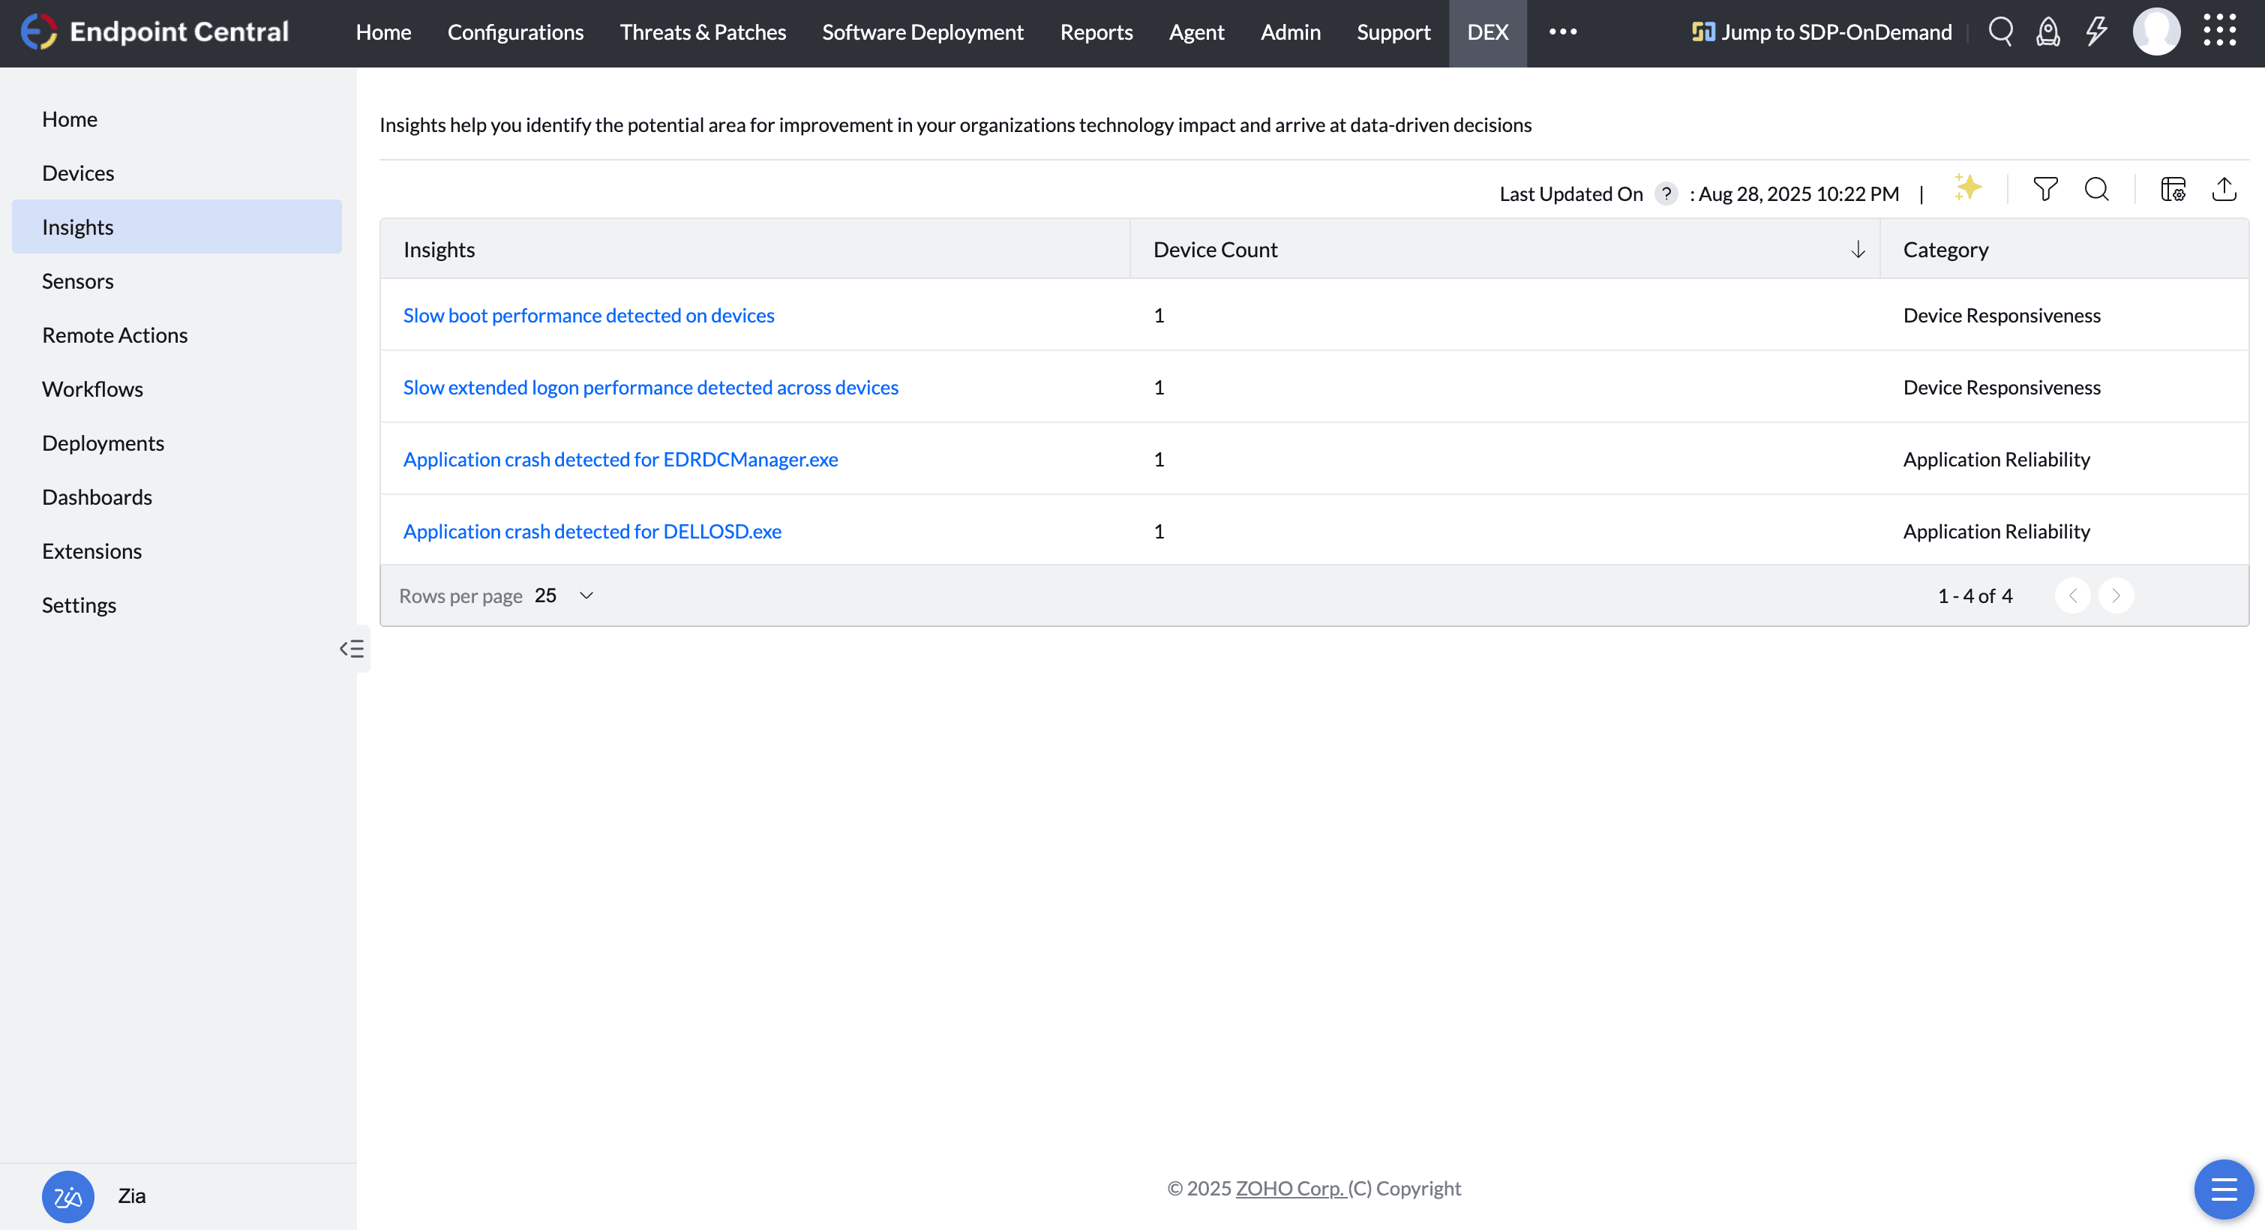2265x1230 pixels.
Task: Open Slow boot performance detected insight
Action: point(588,316)
